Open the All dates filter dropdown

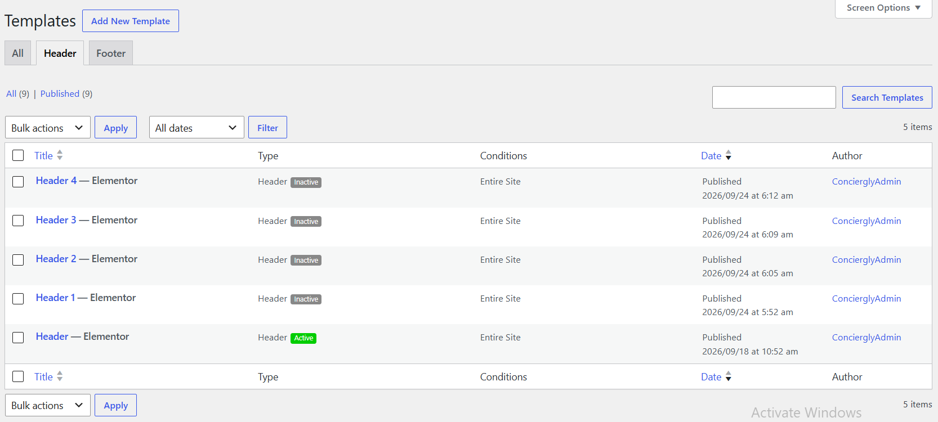point(196,128)
